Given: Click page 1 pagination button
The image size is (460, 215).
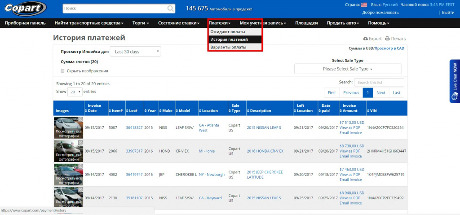Looking at the screenshot, I should (368, 92).
